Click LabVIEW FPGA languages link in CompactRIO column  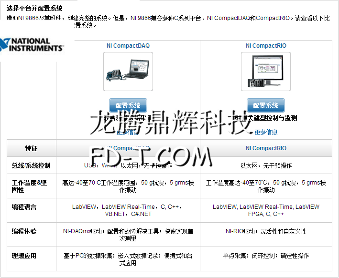[266, 210]
